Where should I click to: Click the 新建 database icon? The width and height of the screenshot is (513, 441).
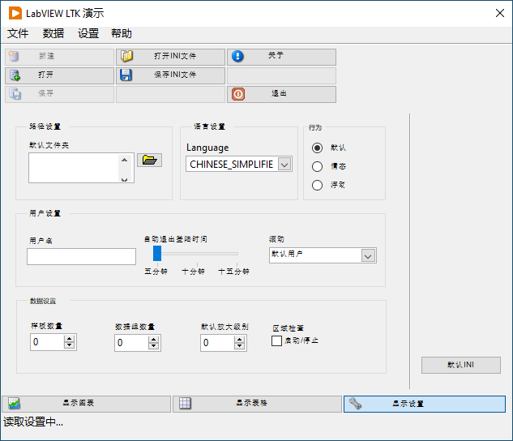14,56
